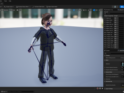Click the record animation button
Viewport: 124px width, 93px height.
98,88
